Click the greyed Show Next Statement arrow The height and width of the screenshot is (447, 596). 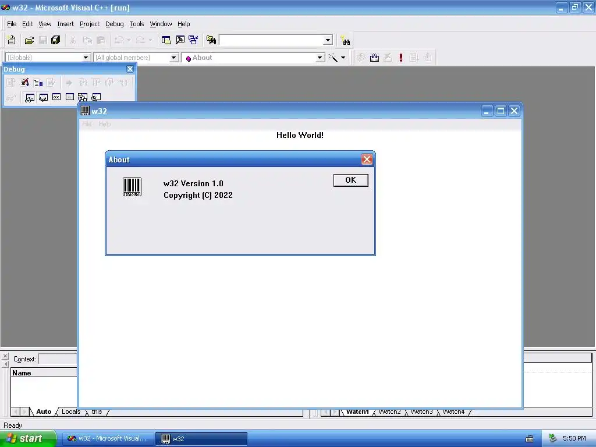point(69,83)
